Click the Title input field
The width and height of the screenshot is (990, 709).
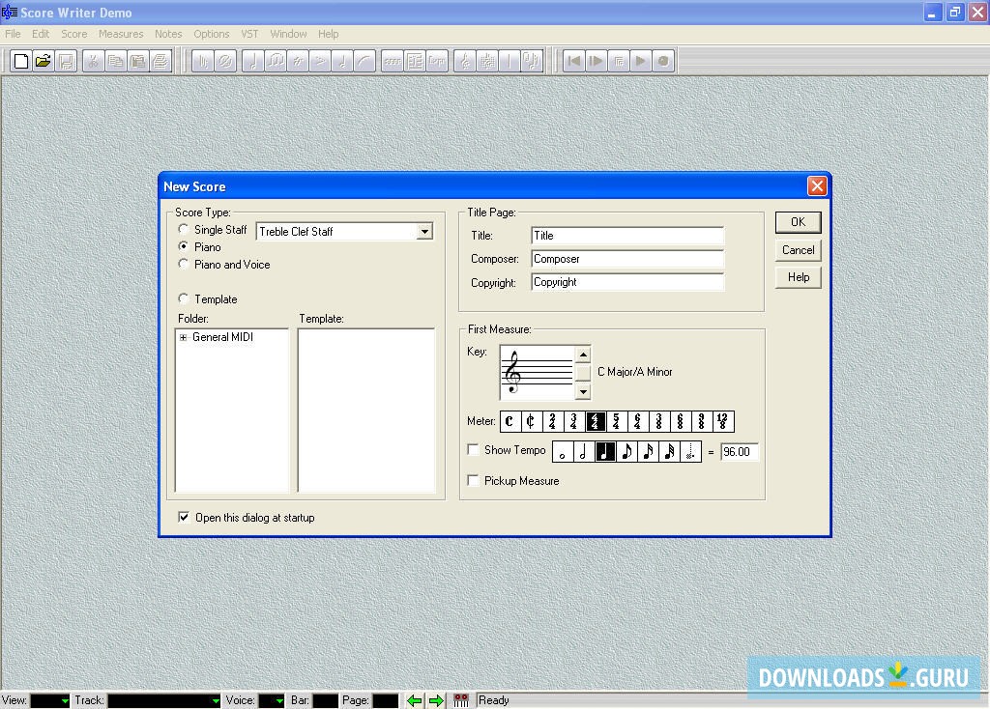[x=627, y=236]
